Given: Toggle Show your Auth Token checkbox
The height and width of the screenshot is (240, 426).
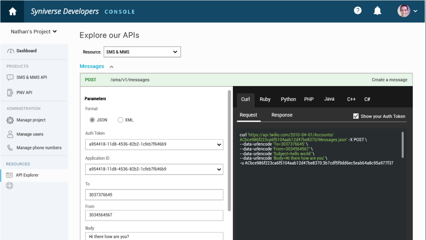Looking at the screenshot, I should point(356,116).
